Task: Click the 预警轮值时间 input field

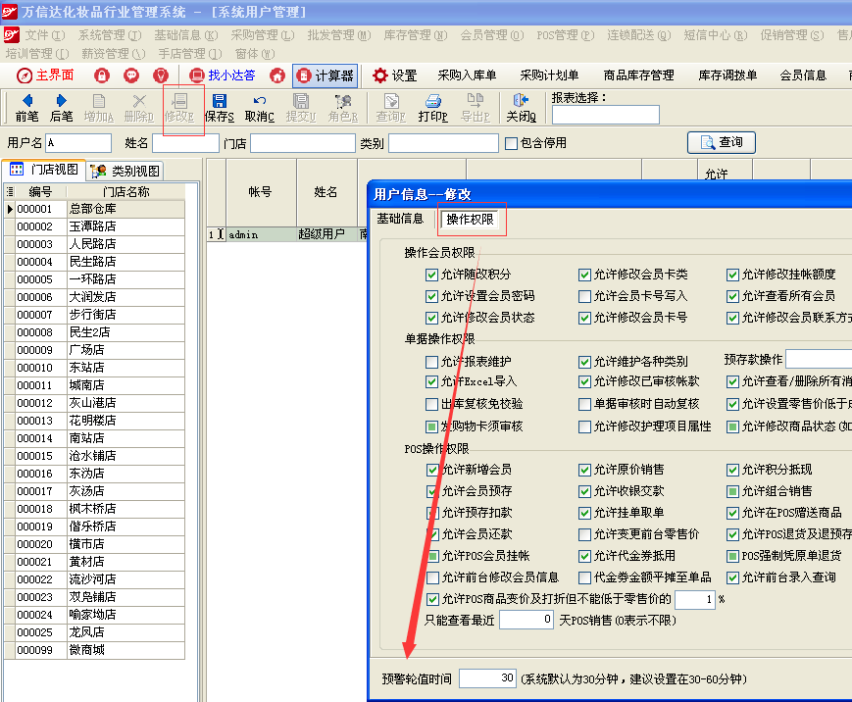Action: click(x=487, y=678)
